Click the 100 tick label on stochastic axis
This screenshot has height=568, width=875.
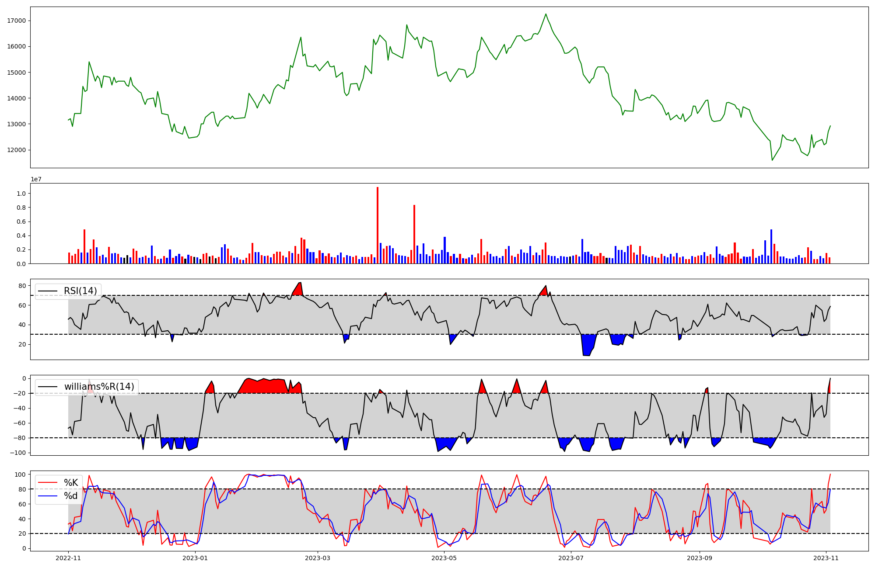point(20,474)
